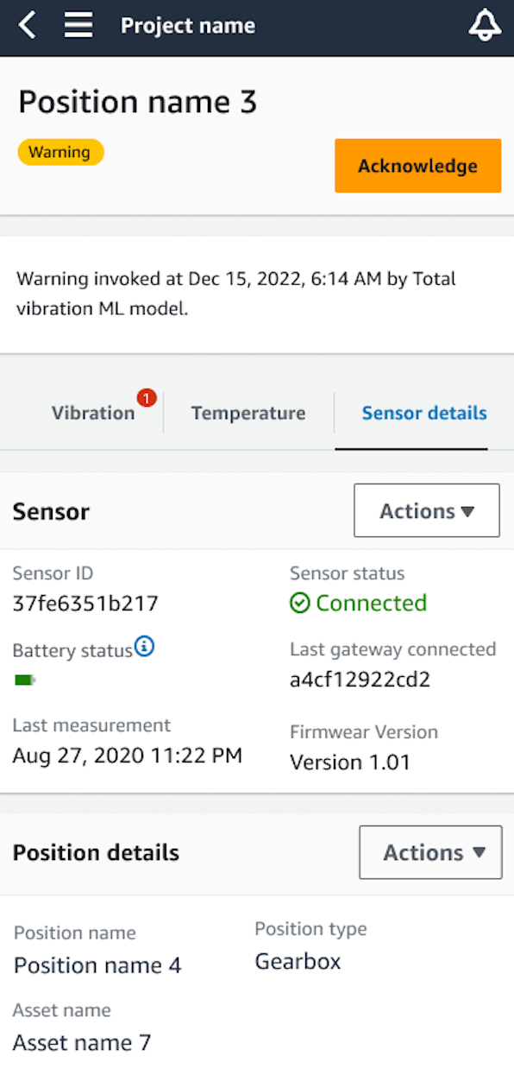Tap Asset name 7 in Position details
This screenshot has height=1069, width=514.
pyautogui.click(x=81, y=1042)
